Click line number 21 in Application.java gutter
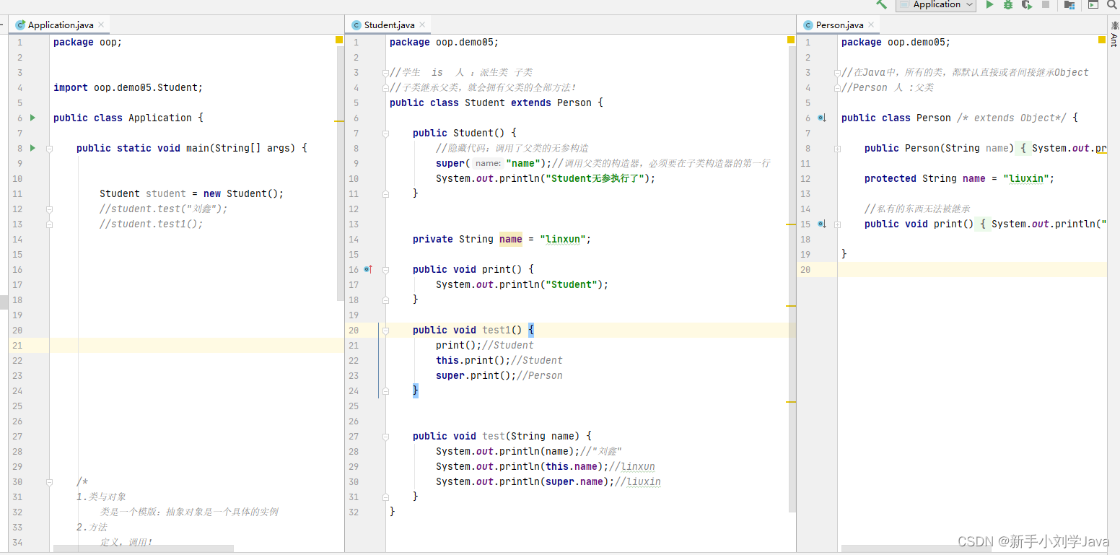1120x555 pixels. point(17,345)
